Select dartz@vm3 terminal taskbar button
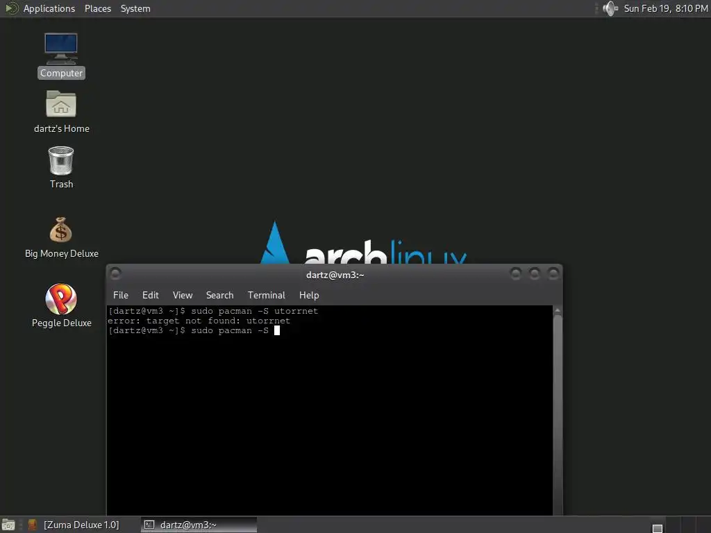This screenshot has width=711, height=533. click(x=199, y=525)
